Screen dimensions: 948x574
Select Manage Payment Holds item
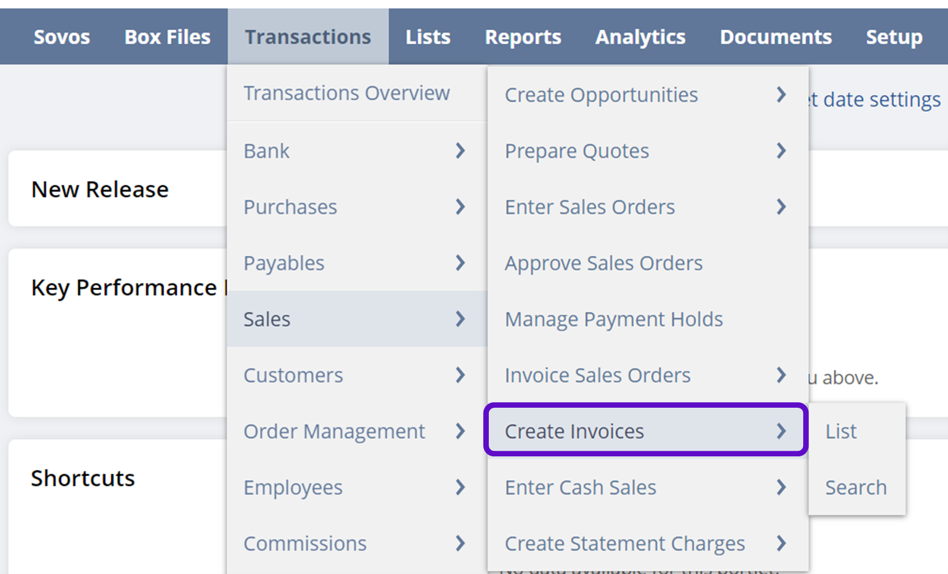click(613, 319)
